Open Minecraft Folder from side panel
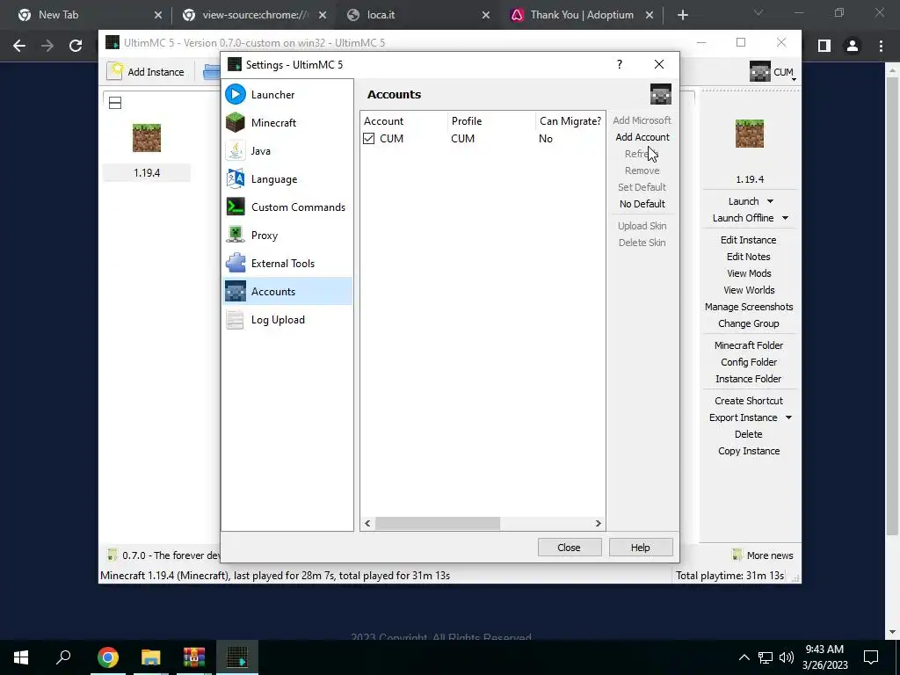The height and width of the screenshot is (675, 900). pos(749,345)
